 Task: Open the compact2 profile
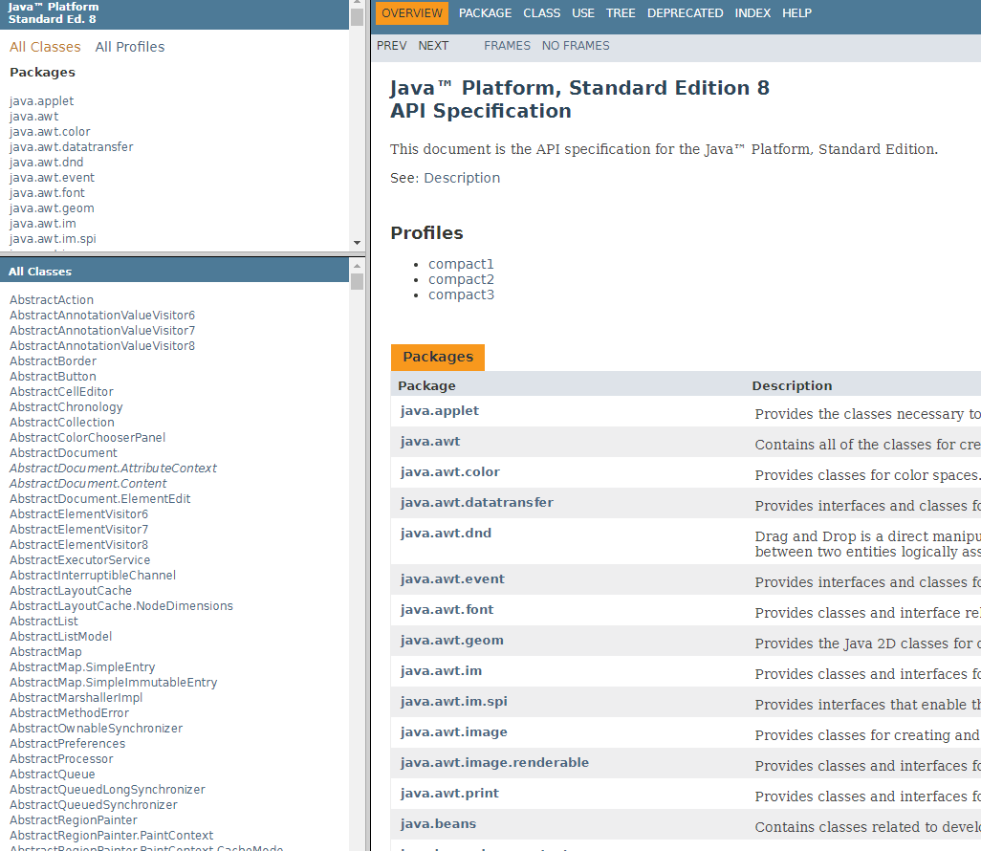(461, 280)
